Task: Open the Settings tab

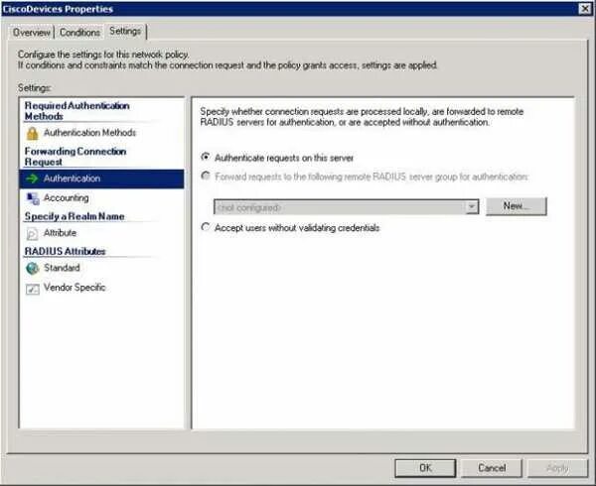Action: point(125,31)
